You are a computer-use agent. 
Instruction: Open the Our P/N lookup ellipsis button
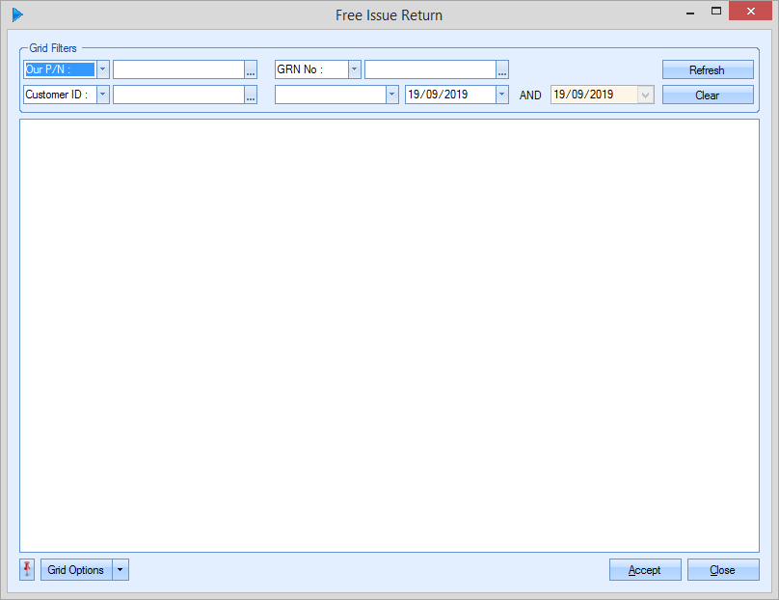[251, 70]
